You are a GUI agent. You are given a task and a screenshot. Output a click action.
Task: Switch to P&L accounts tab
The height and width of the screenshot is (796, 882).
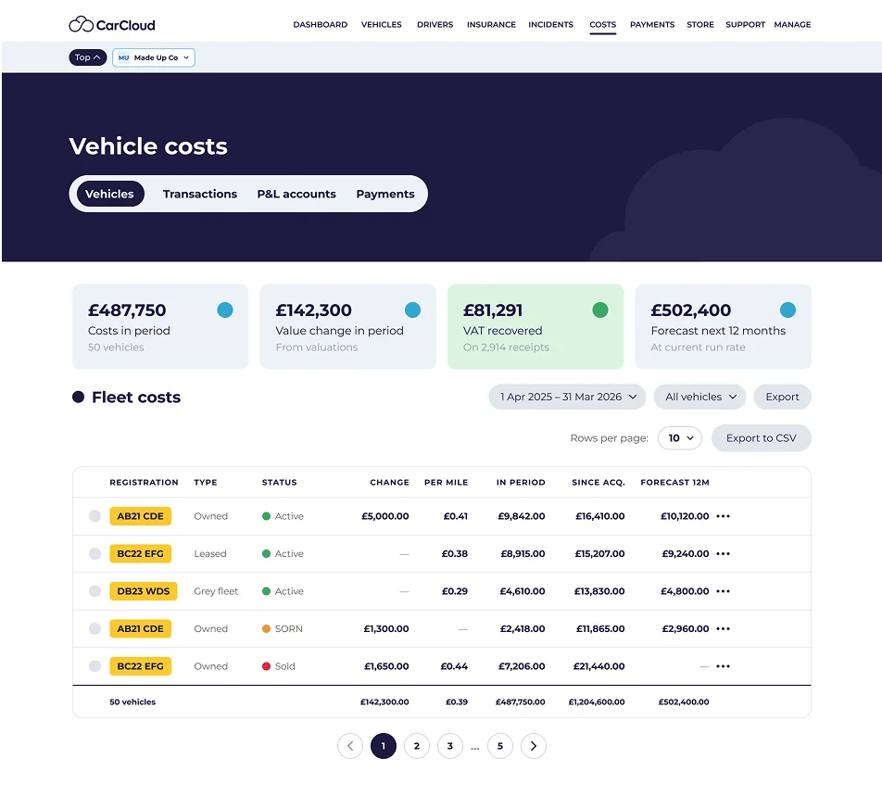click(296, 194)
